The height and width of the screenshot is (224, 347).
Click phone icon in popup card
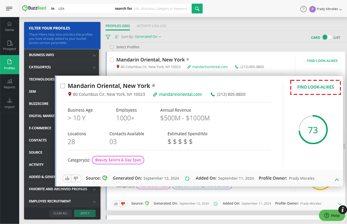click(212, 94)
